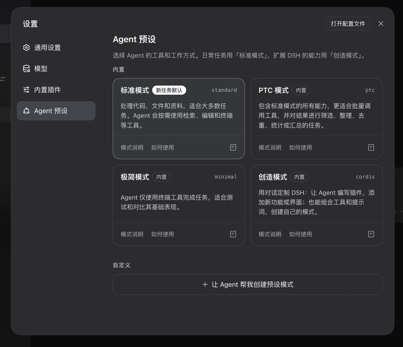This screenshot has height=347, width=403.
Task: Click the 极简模式 description starting Agent 仅使用终端
Action: click(x=177, y=202)
